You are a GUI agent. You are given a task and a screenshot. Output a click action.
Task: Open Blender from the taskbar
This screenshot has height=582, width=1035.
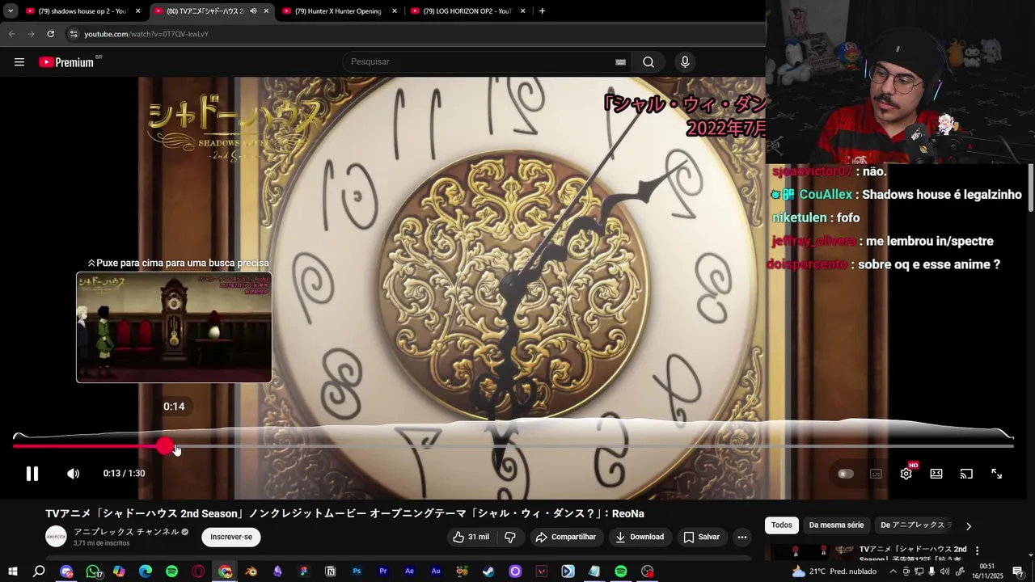[x=251, y=571]
